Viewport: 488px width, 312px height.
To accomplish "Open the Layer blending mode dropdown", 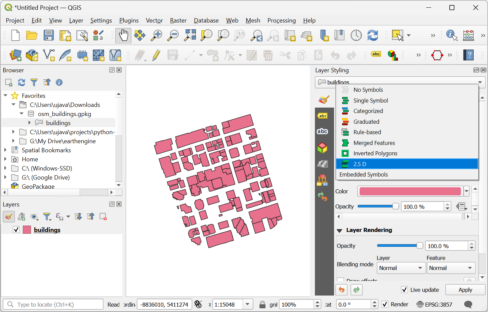I will (x=400, y=268).
